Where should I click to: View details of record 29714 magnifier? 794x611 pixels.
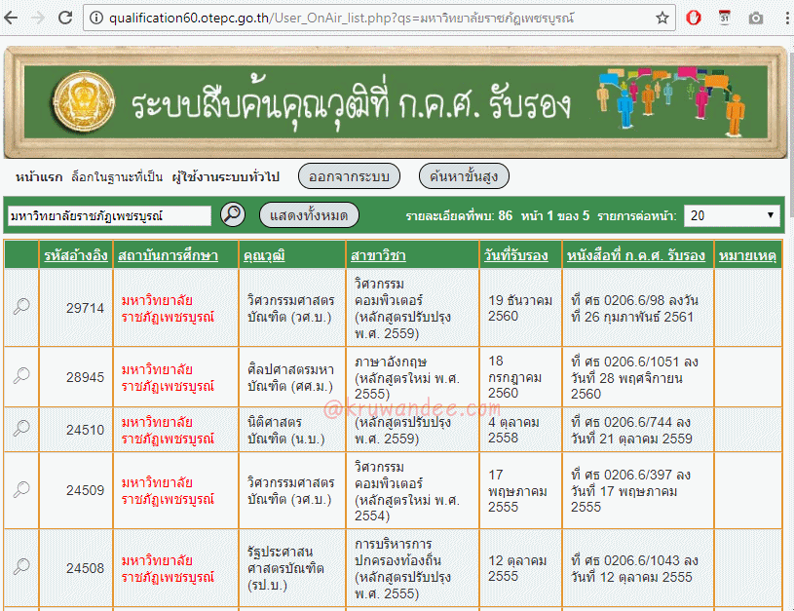[x=21, y=307]
